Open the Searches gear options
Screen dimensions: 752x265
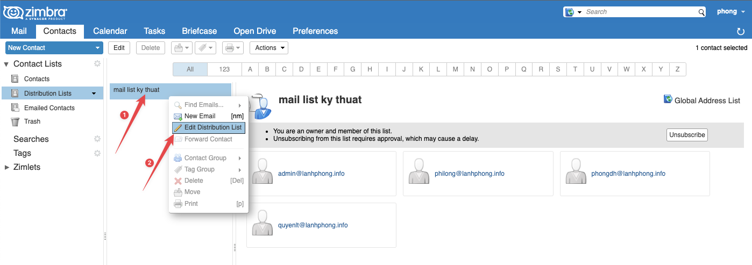pyautogui.click(x=97, y=139)
